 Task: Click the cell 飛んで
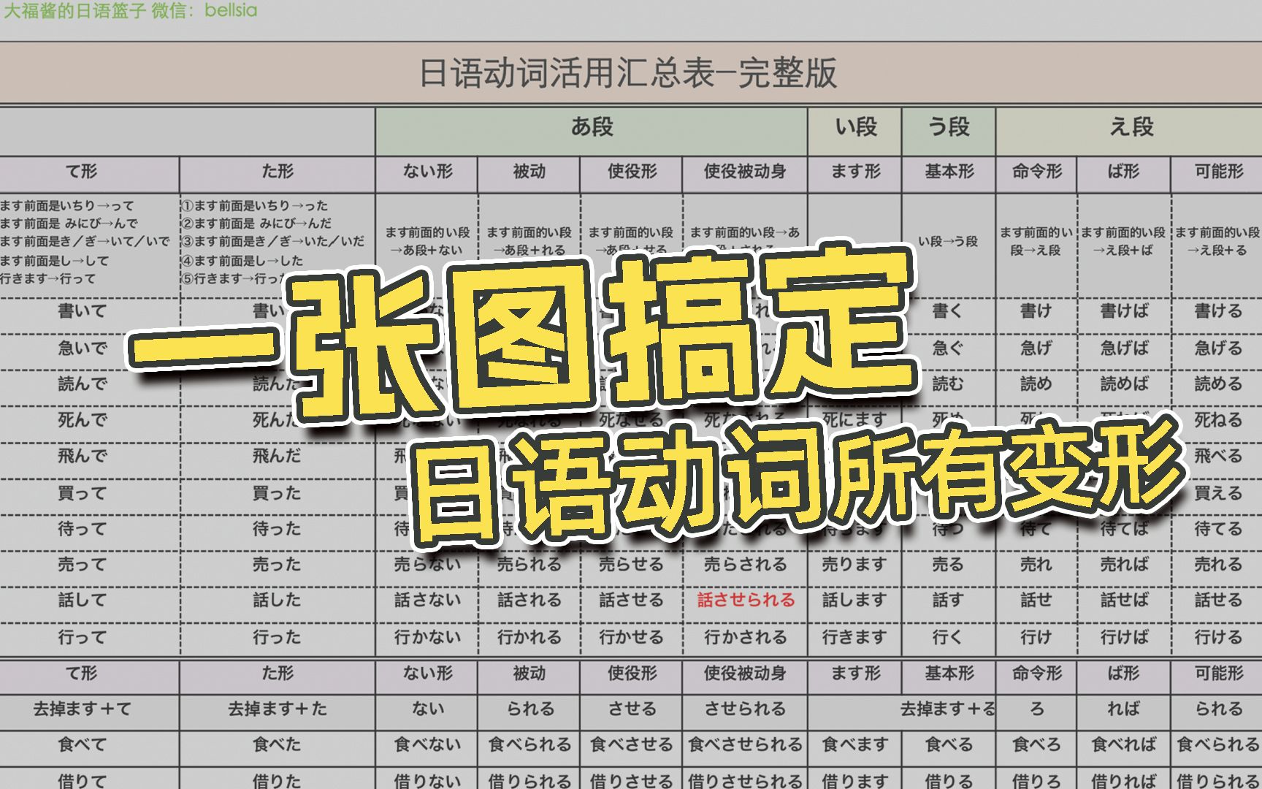(83, 457)
